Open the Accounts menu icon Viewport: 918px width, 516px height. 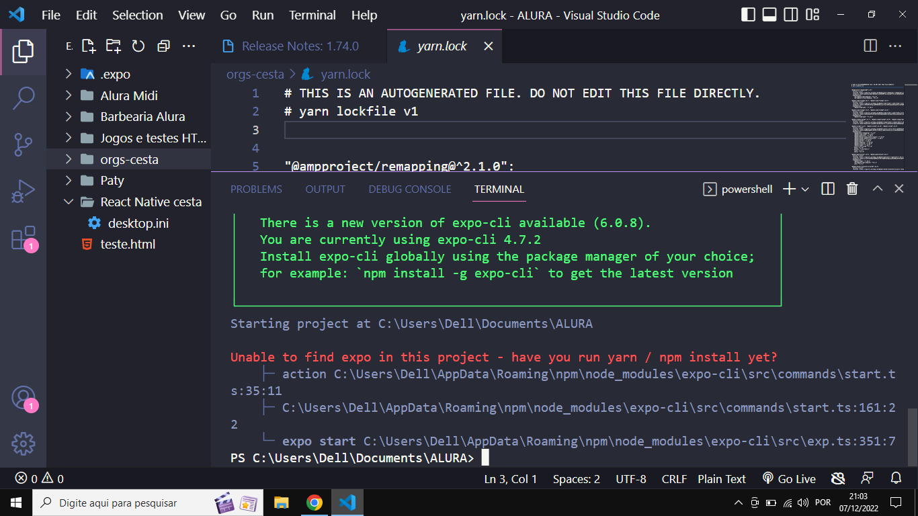[23, 398]
